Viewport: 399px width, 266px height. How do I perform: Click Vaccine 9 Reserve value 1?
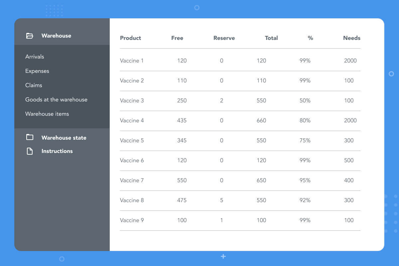[x=222, y=220]
